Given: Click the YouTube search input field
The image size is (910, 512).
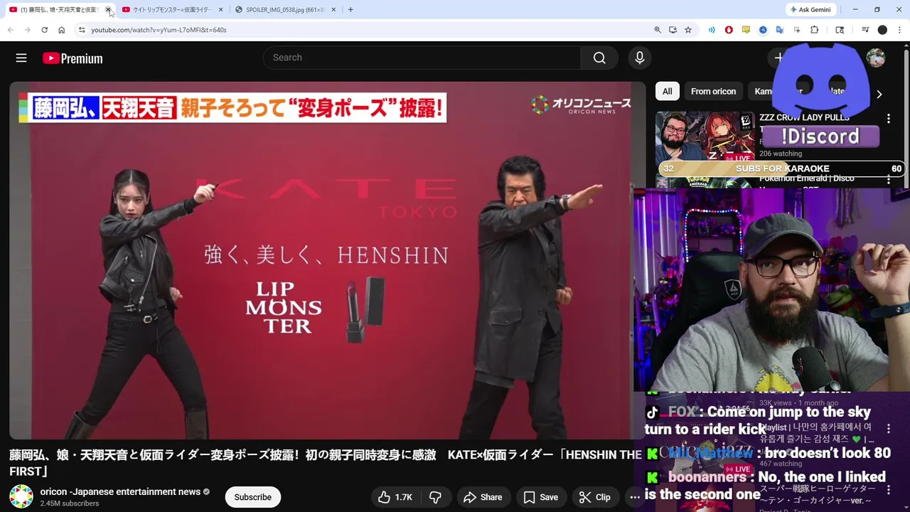Looking at the screenshot, I should click(x=422, y=58).
